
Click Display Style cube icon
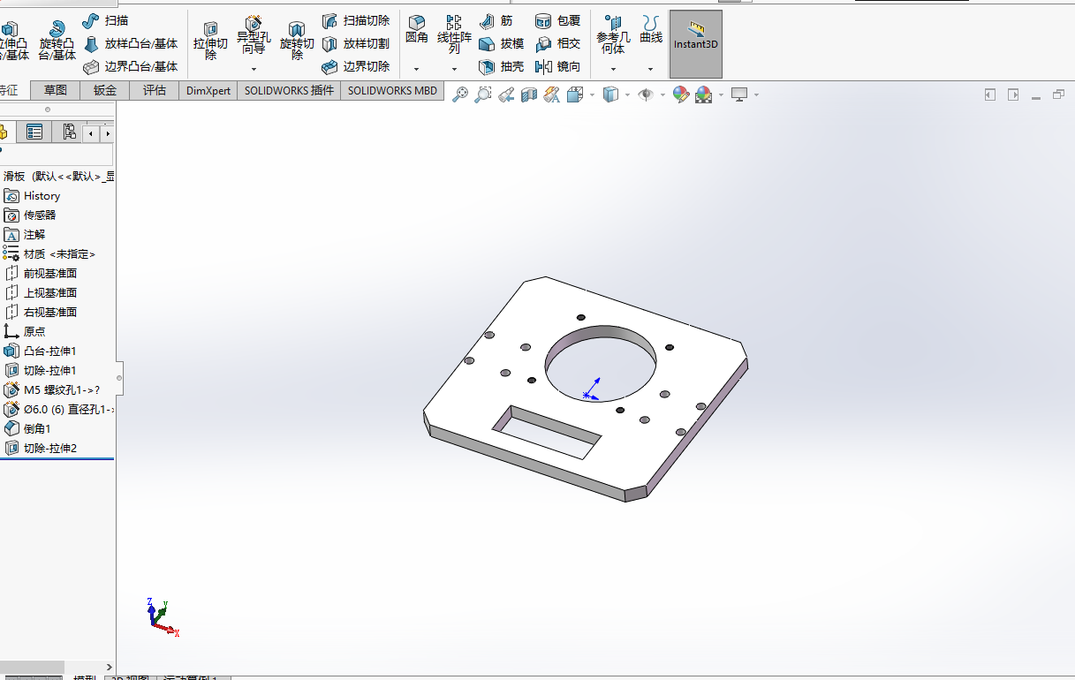click(x=610, y=94)
